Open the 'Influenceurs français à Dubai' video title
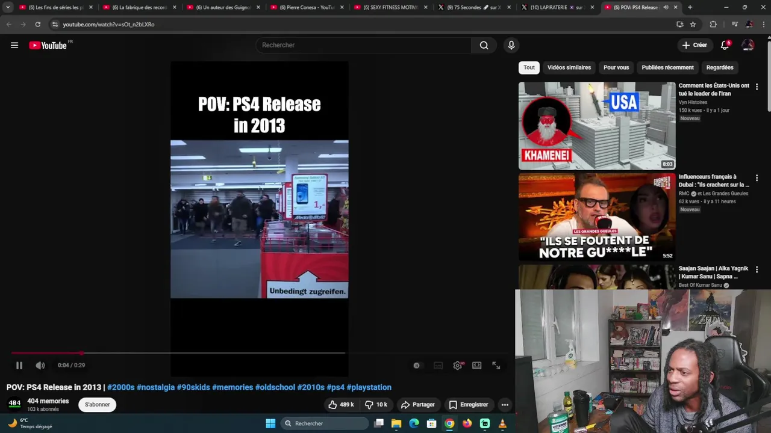The image size is (771, 433). (x=714, y=181)
